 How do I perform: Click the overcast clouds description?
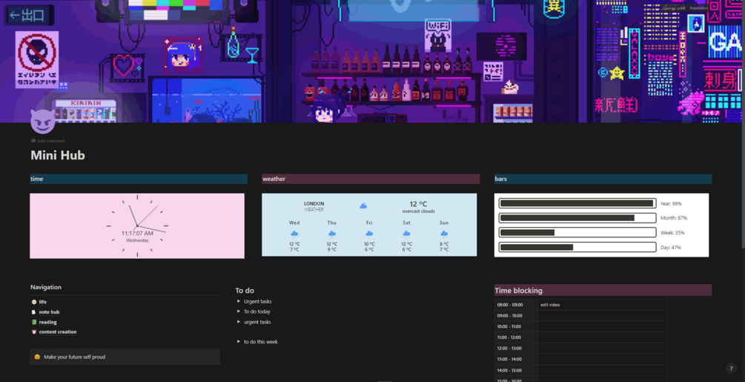[x=419, y=211]
